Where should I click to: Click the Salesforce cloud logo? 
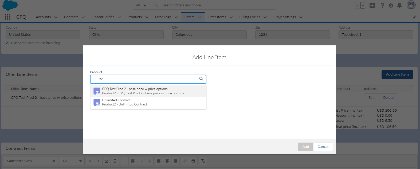(x=10, y=5)
